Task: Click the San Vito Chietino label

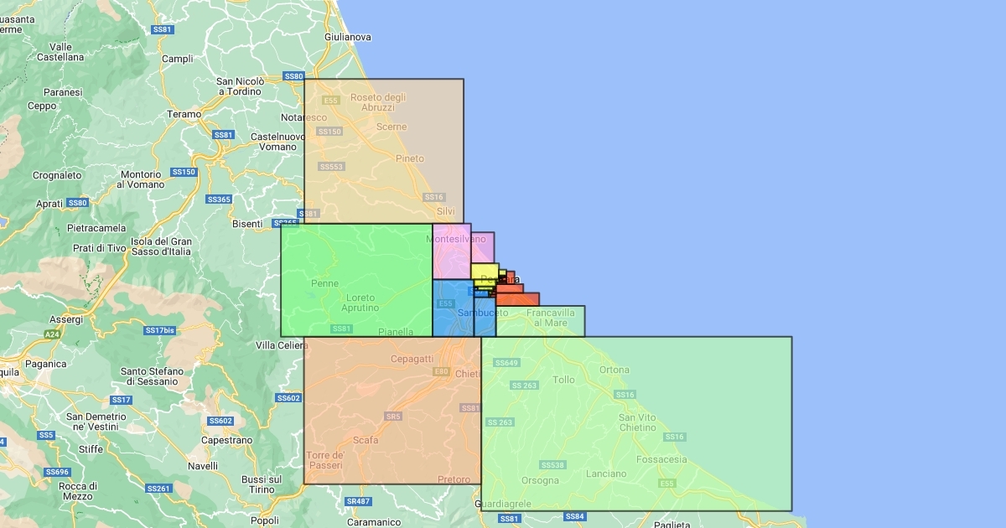Action: (x=638, y=422)
